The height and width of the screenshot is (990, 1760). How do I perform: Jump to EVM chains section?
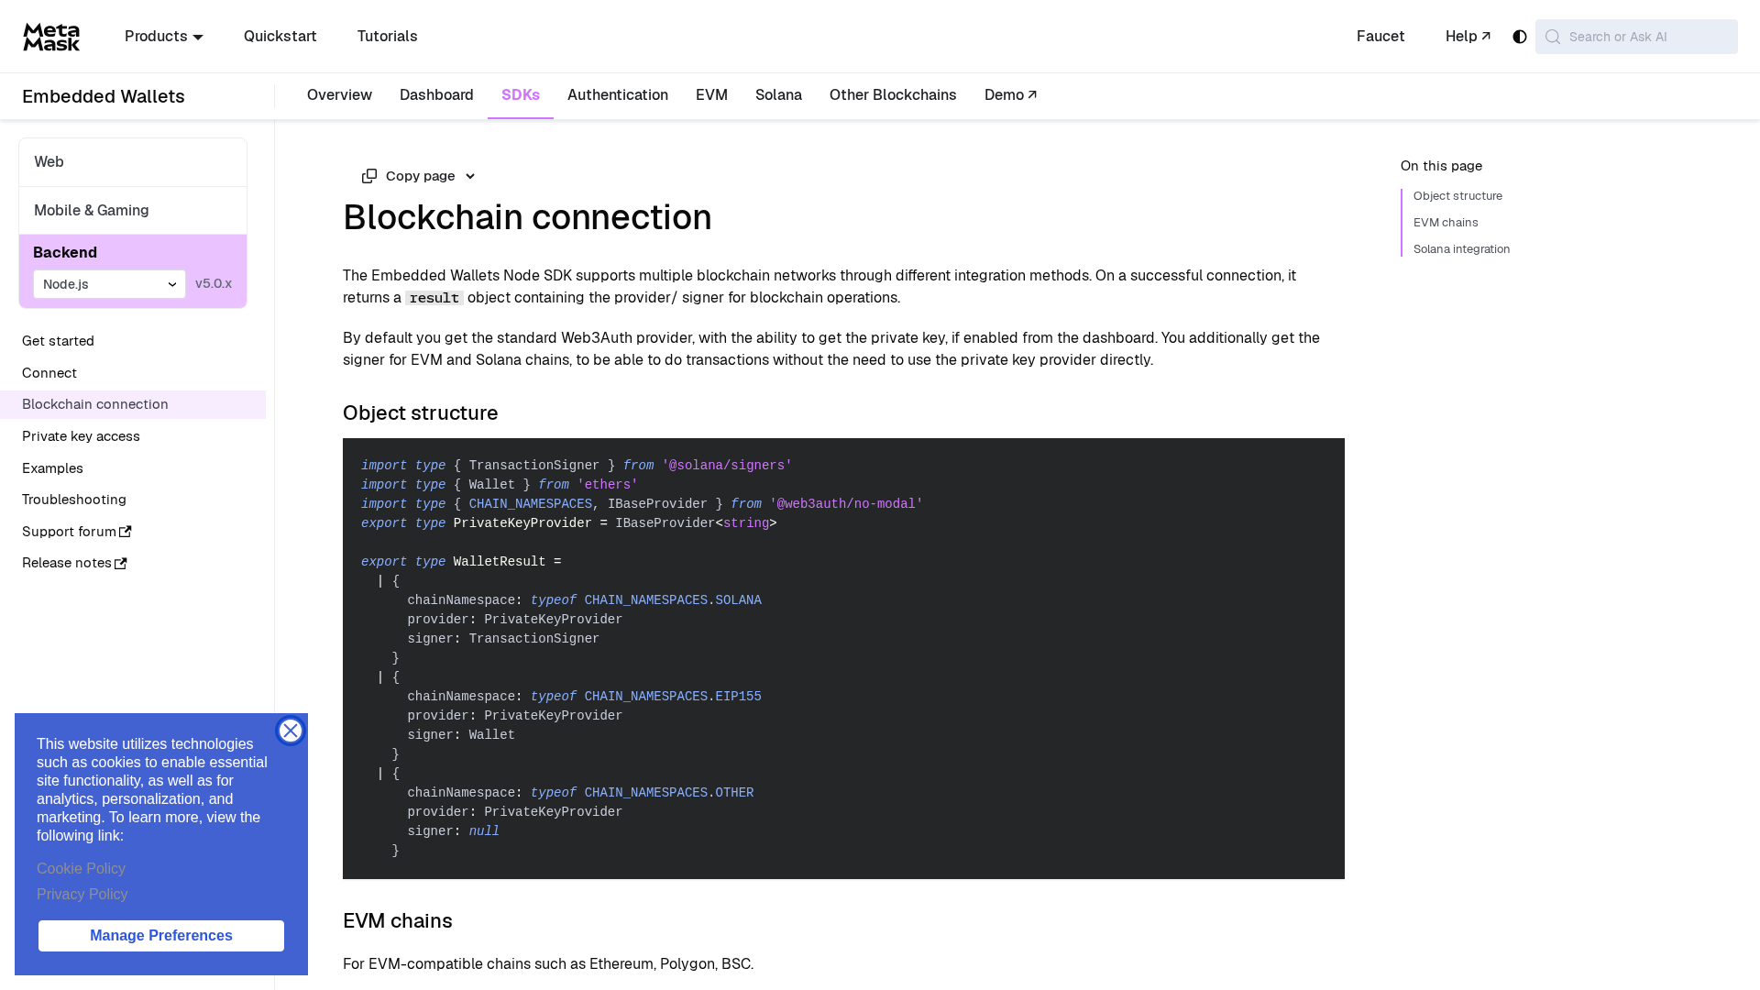[1446, 223]
